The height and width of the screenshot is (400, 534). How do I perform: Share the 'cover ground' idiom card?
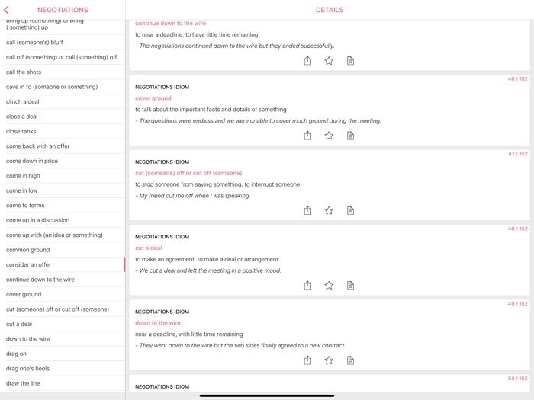tap(307, 136)
